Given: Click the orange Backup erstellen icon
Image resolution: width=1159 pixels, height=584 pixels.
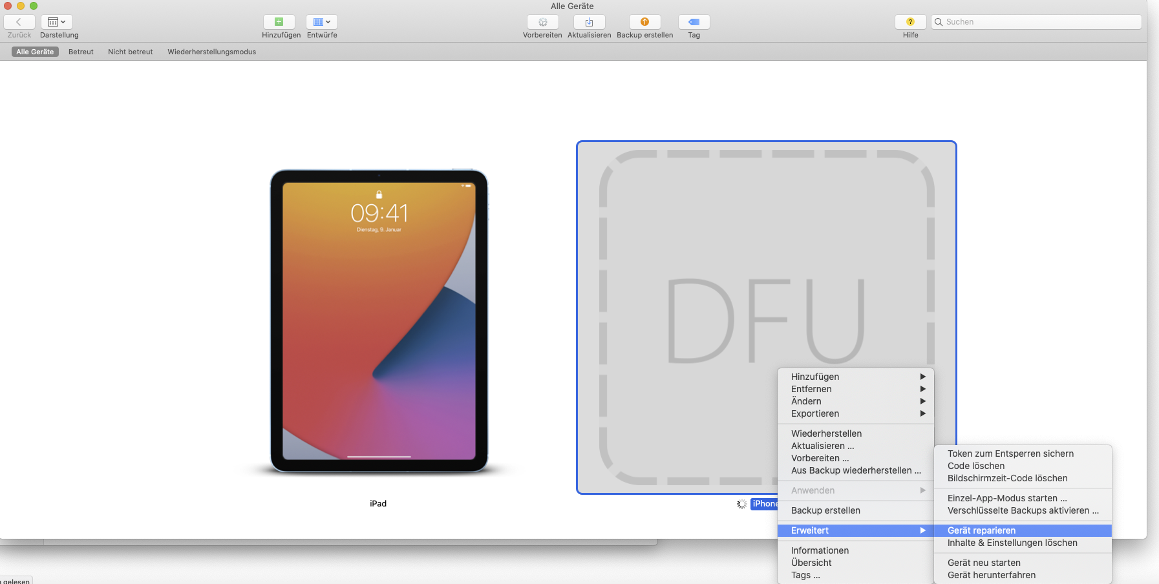Looking at the screenshot, I should [644, 22].
